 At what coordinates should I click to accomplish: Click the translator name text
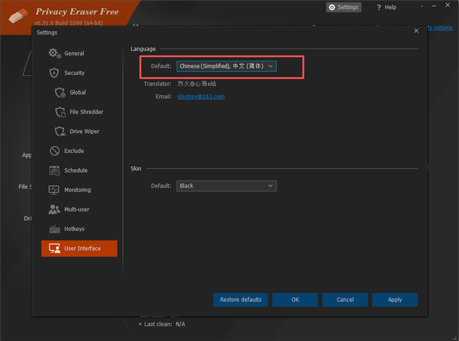coord(197,84)
